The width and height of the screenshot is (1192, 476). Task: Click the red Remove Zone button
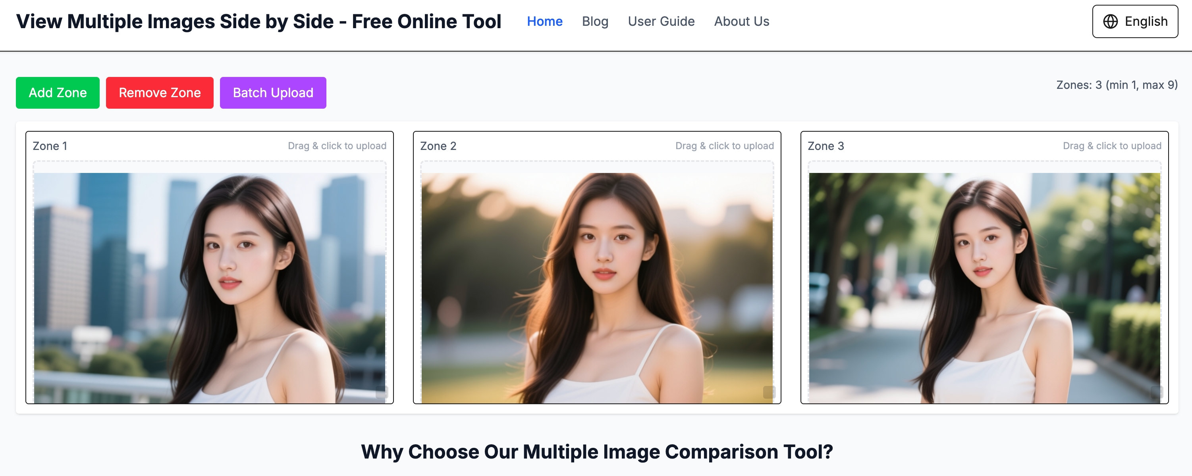[159, 92]
